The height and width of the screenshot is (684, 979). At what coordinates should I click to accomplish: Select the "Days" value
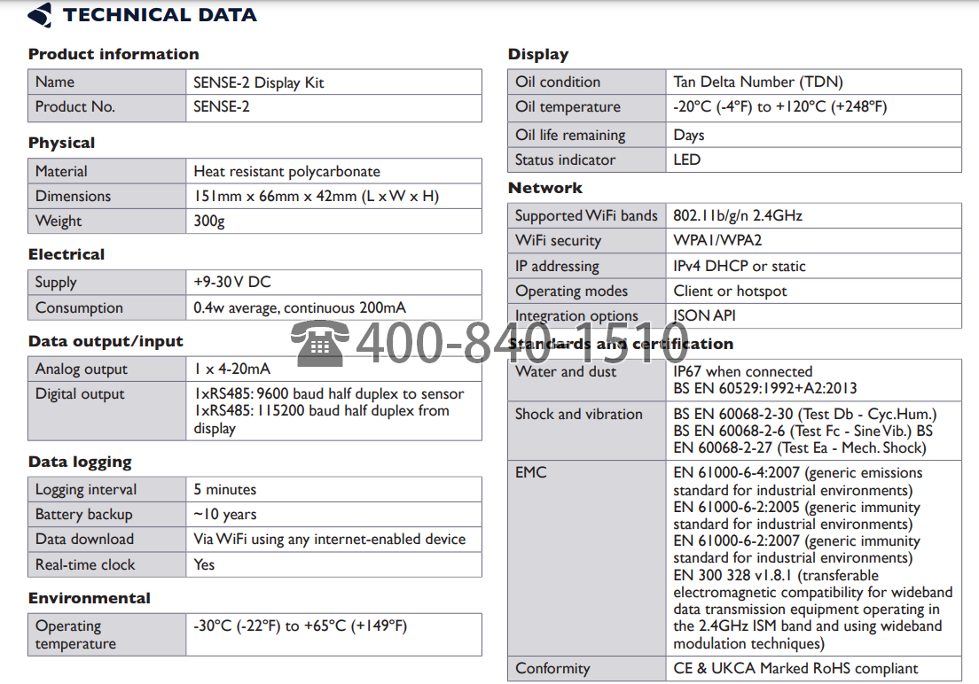pos(689,136)
